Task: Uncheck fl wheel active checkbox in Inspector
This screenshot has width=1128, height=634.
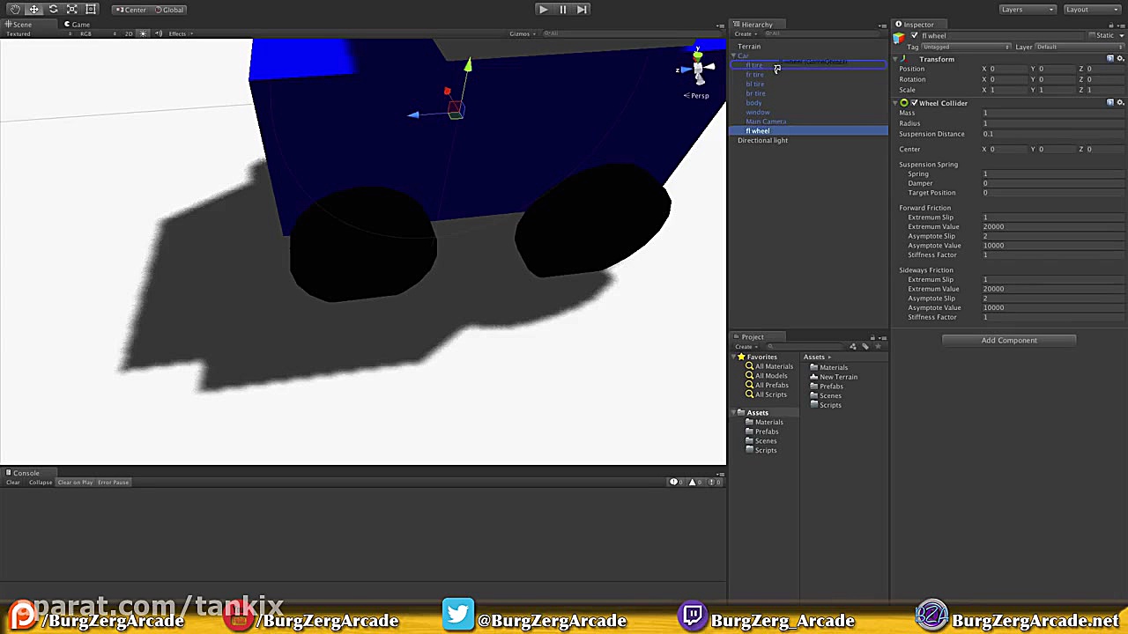Action: pyautogui.click(x=914, y=36)
